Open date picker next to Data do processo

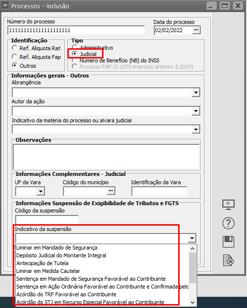(196, 30)
